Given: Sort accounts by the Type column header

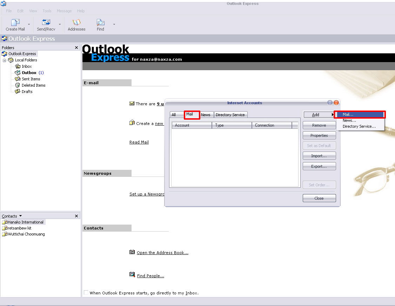Looking at the screenshot, I should pos(232,125).
